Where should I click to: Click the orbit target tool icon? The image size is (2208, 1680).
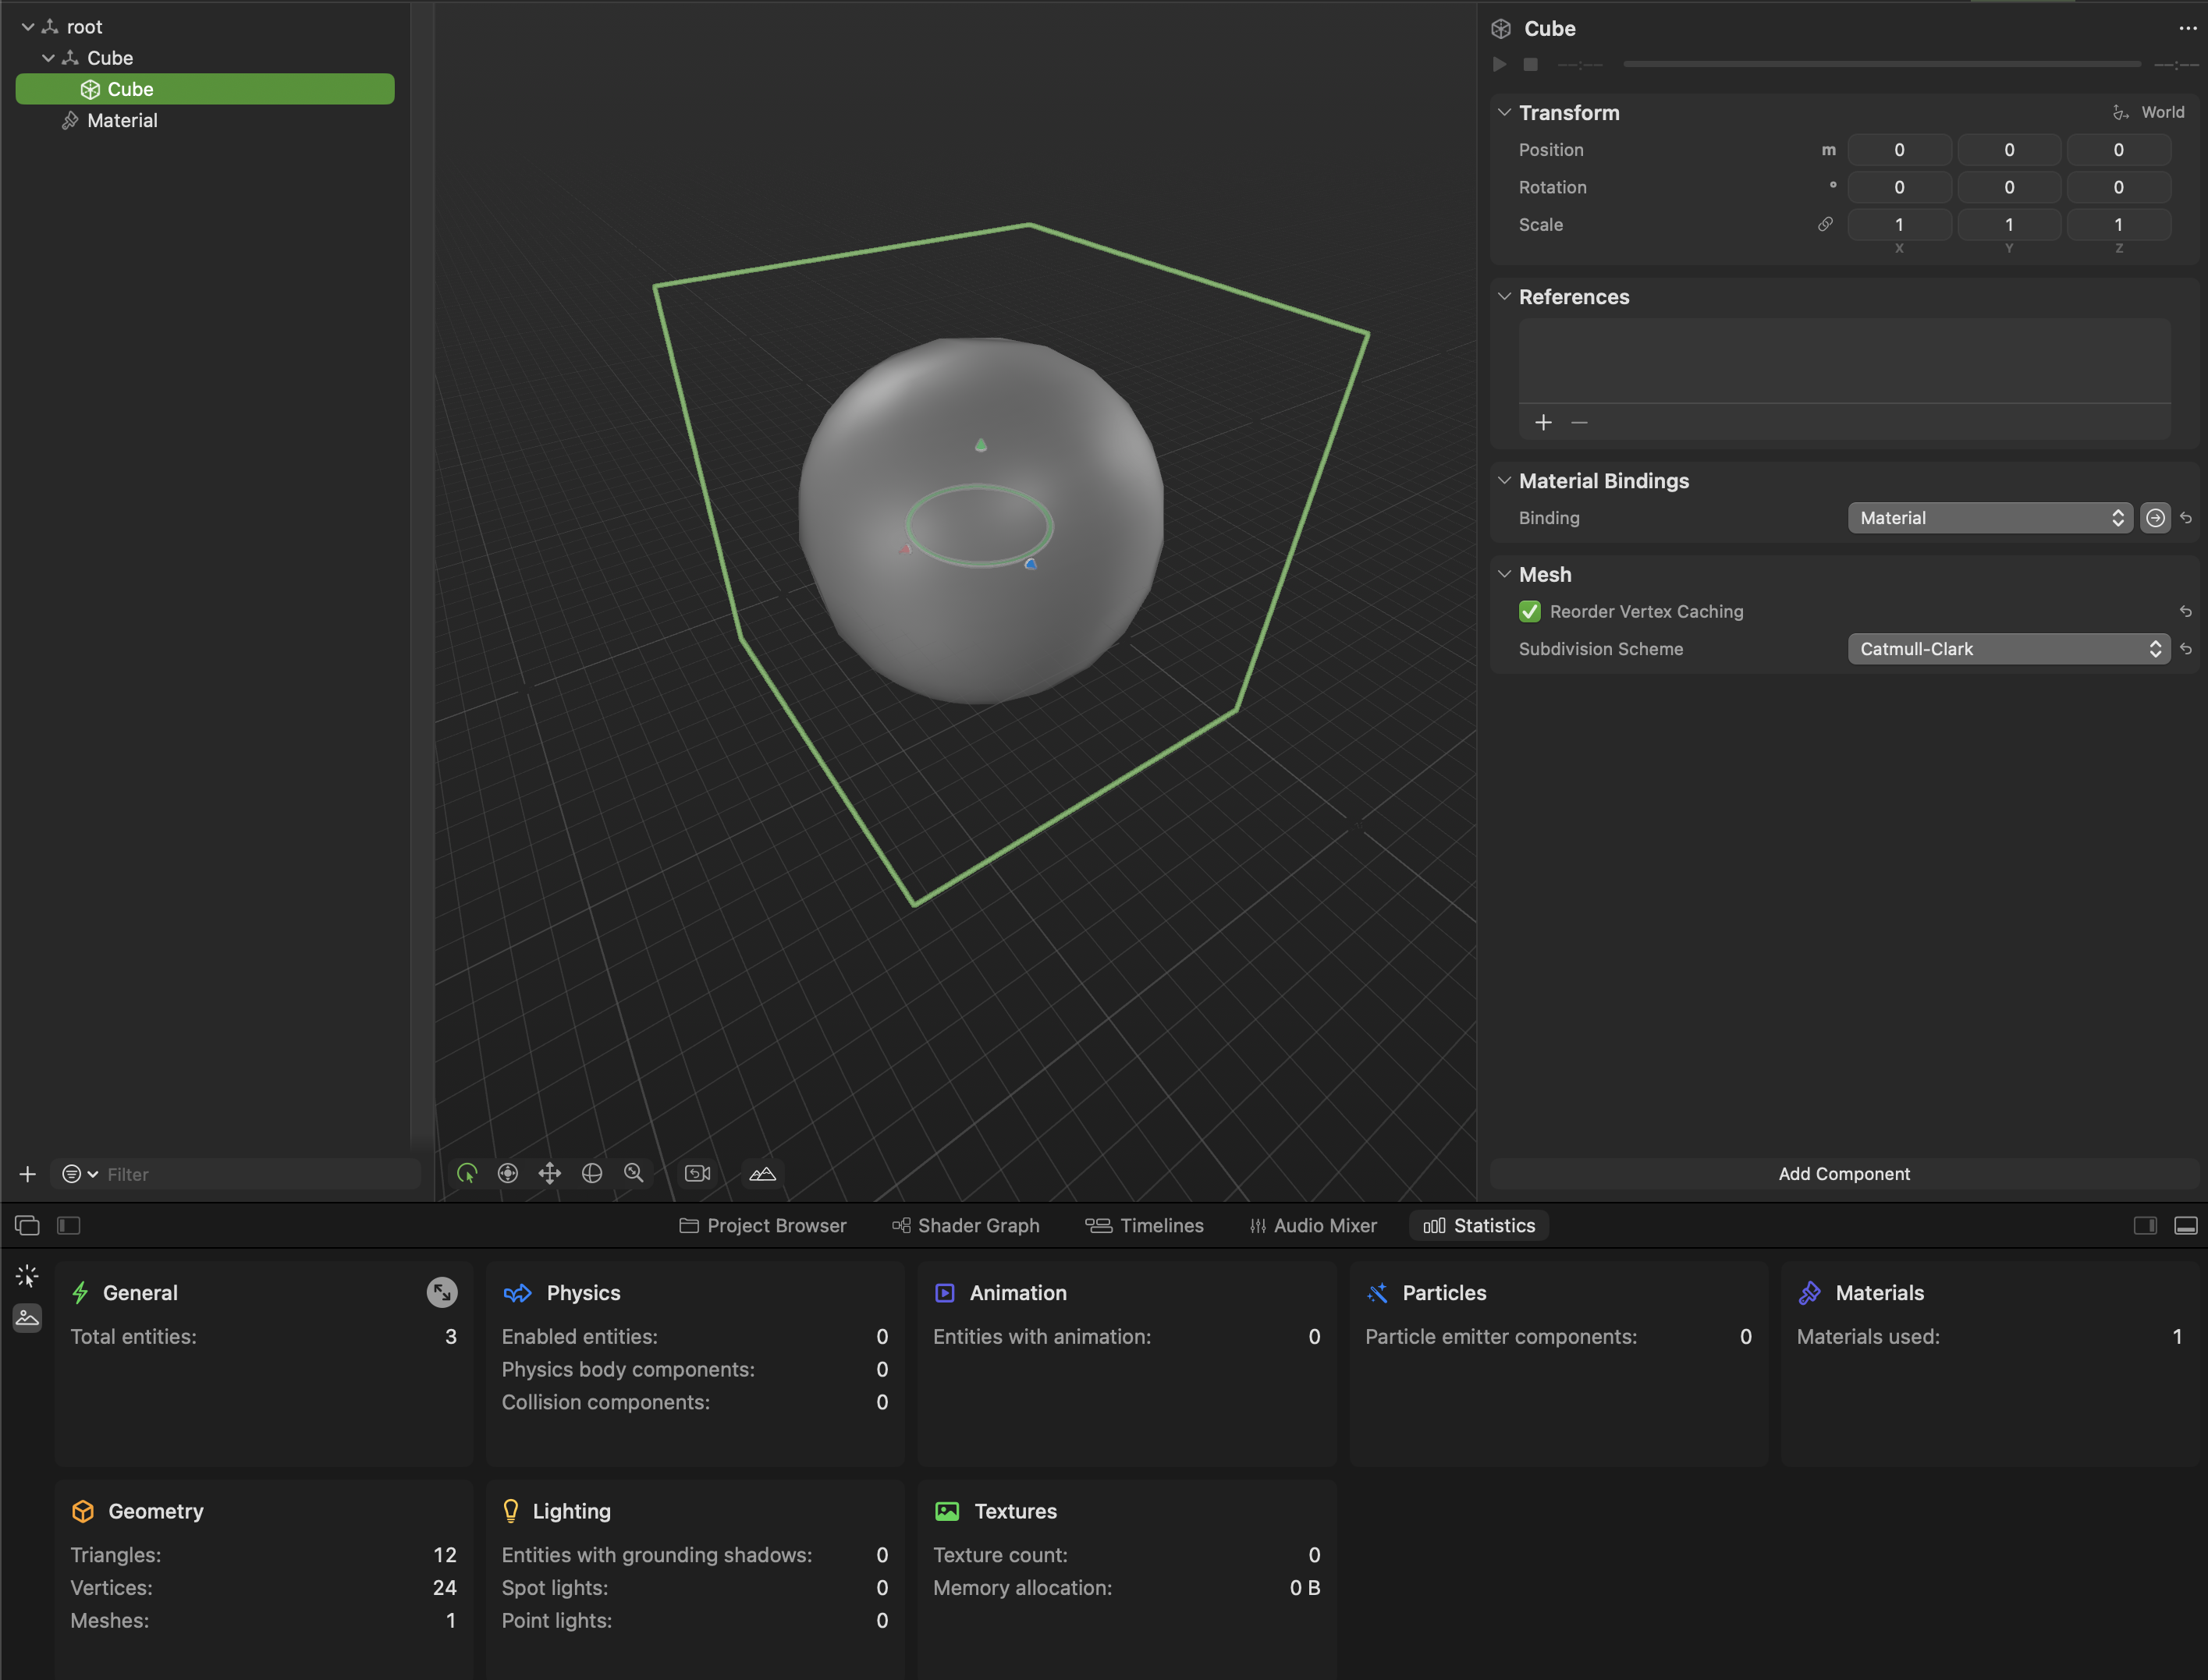[x=508, y=1173]
